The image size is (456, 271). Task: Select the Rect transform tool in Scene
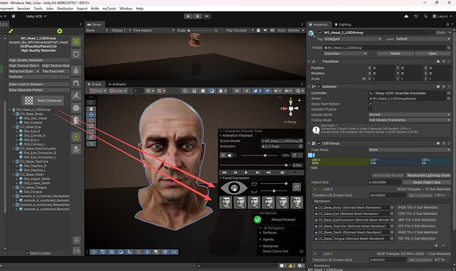click(91, 132)
